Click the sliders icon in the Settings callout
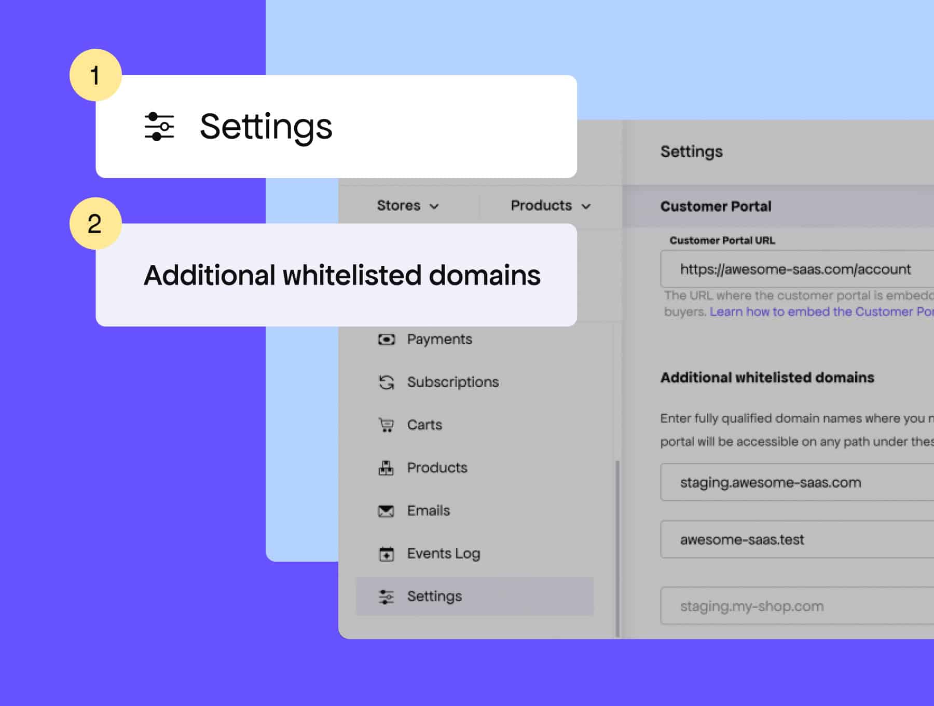934x706 pixels. point(159,127)
